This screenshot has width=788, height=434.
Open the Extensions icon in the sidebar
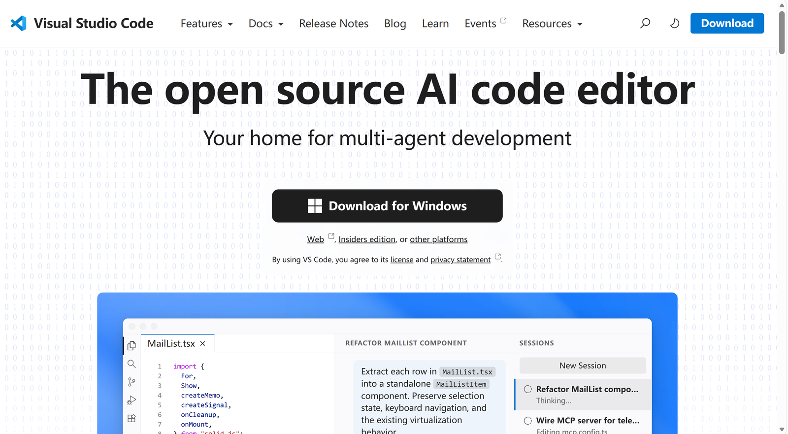[x=131, y=418]
